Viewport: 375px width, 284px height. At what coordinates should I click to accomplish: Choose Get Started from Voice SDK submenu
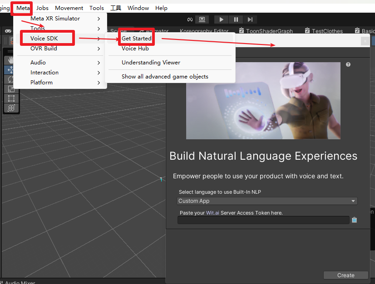click(170, 39)
